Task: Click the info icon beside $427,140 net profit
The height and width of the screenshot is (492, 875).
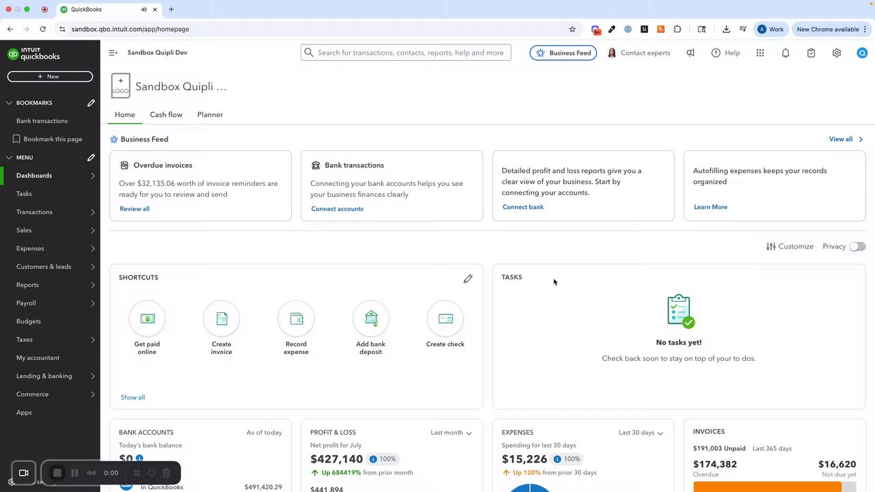Action: (x=373, y=459)
